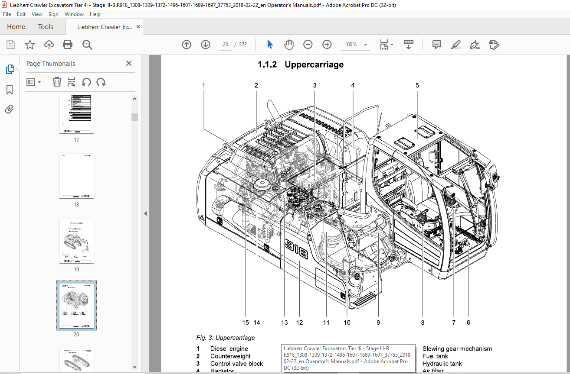
Task: Click the 1.1.2 Uppercarriage heading
Action: [x=301, y=64]
